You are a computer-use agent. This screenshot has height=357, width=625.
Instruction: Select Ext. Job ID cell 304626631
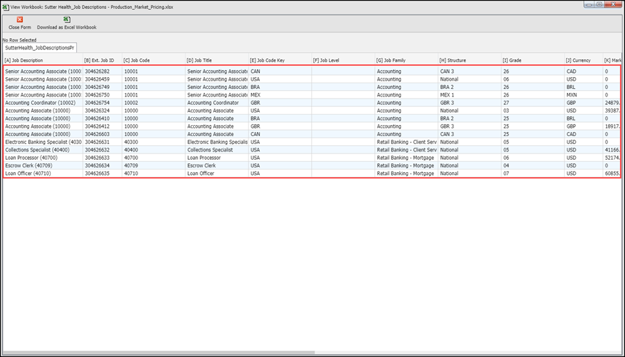point(103,142)
